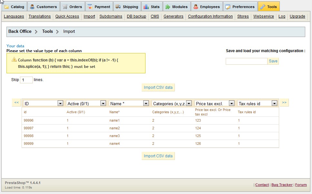Image resolution: width=312 pixels, height=194 pixels.
Task: Save the matching configuration
Action: click(x=273, y=61)
